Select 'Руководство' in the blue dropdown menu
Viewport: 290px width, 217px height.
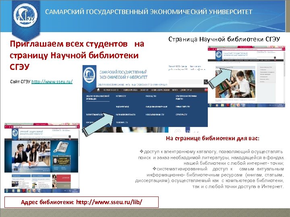[151, 96]
